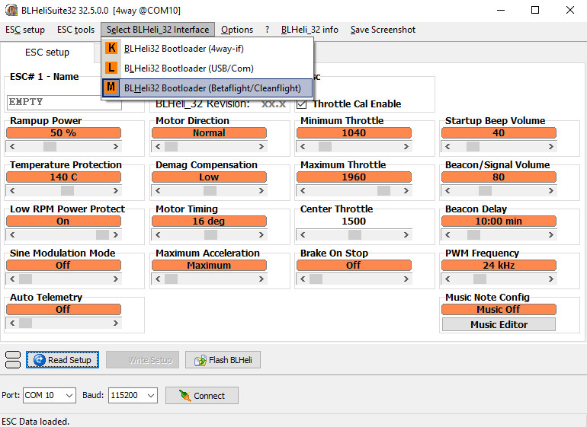The width and height of the screenshot is (587, 427).
Task: Click the orange M icon for Betaflight/Cleanflight bootloader
Action: click(111, 88)
